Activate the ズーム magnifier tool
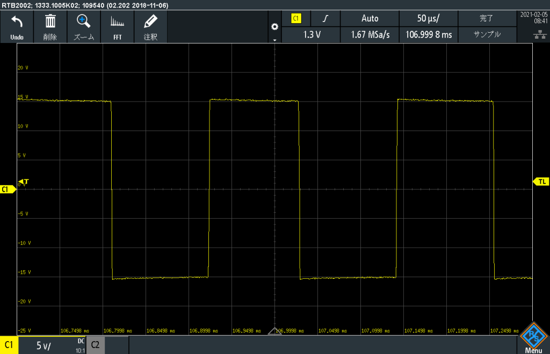 point(83,23)
